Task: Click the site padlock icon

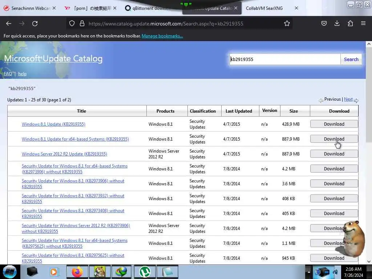Action: pyautogui.click(x=82, y=24)
